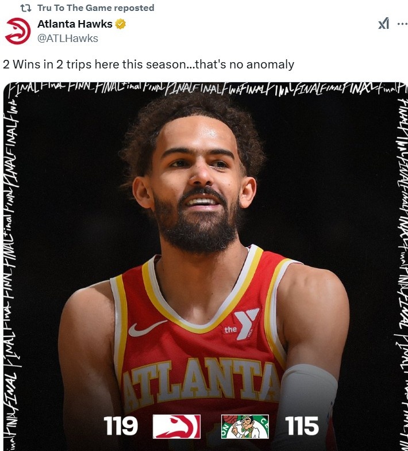Click the Atlanta Hawks display name
Image resolution: width=408 pixels, height=451 pixels.
click(x=75, y=24)
